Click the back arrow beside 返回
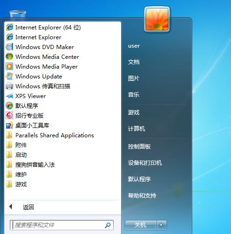 [x=11, y=207]
